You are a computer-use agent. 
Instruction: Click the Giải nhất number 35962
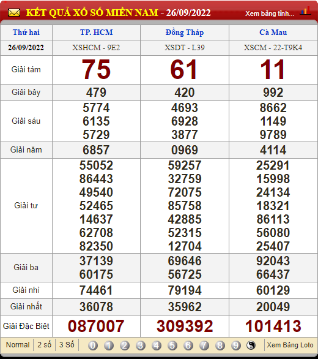pos(185,307)
